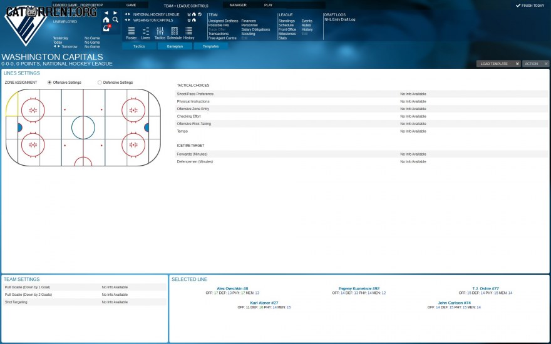
Task: Open the Action dropdown
Action: (x=535, y=64)
